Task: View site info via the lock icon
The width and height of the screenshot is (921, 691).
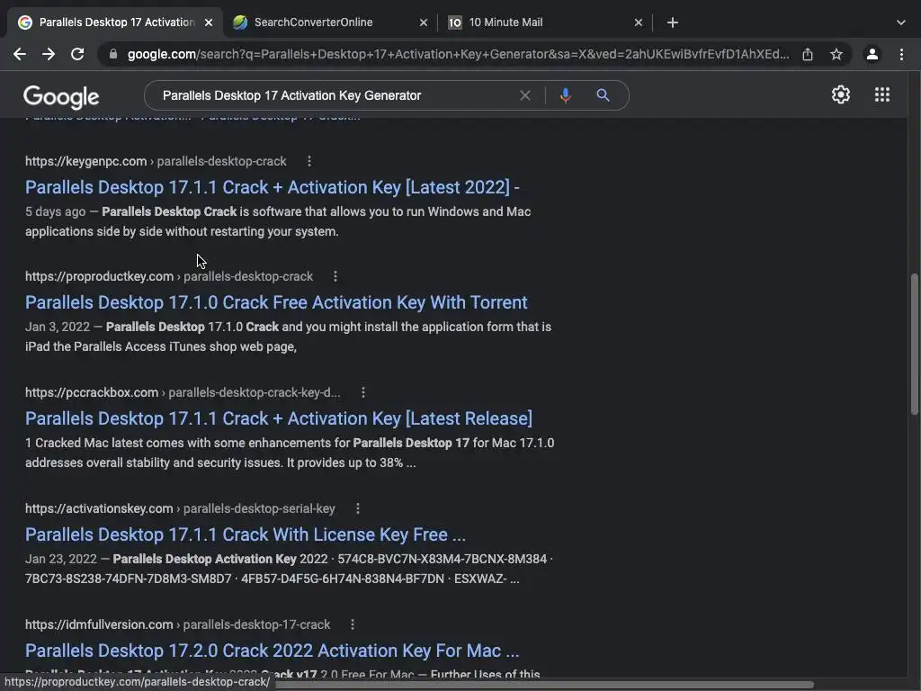Action: pos(112,54)
